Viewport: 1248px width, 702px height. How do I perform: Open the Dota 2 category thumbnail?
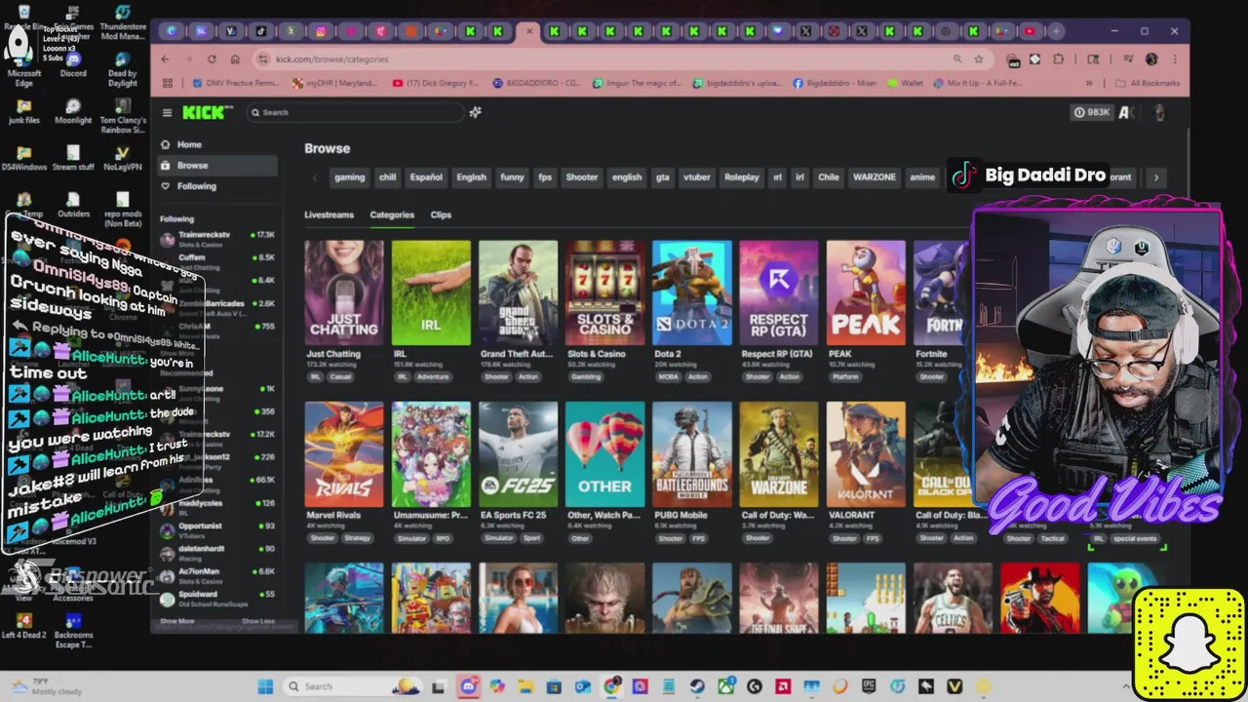(x=691, y=292)
